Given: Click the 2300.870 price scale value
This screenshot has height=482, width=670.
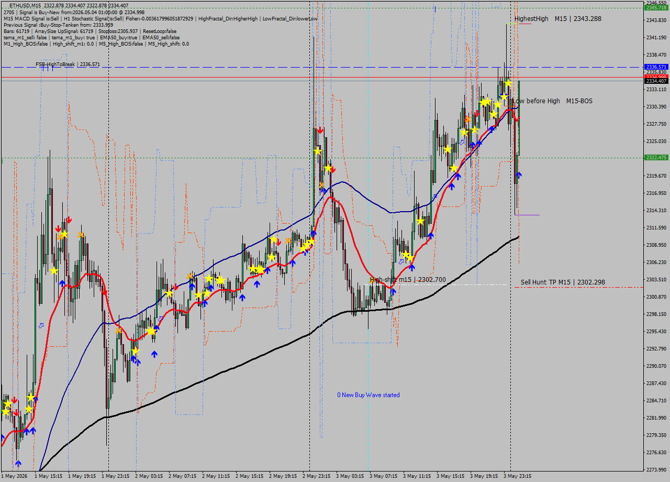Looking at the screenshot, I should (x=656, y=297).
